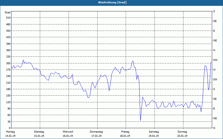
Task: Click the W compass label on right axis
Action: [214, 70]
